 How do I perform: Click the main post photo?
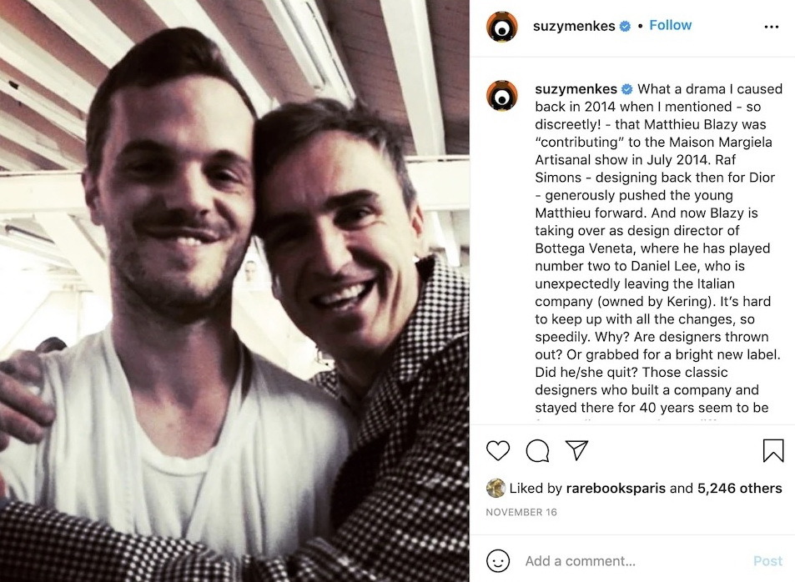tap(234, 291)
